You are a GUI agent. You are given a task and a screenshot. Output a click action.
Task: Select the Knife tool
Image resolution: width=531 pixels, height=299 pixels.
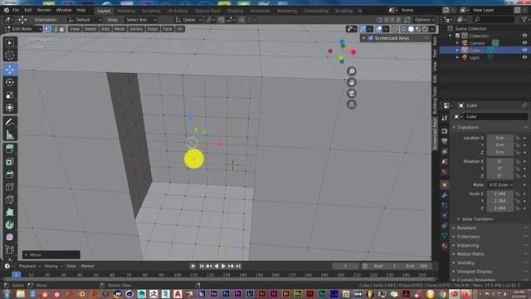click(10, 199)
